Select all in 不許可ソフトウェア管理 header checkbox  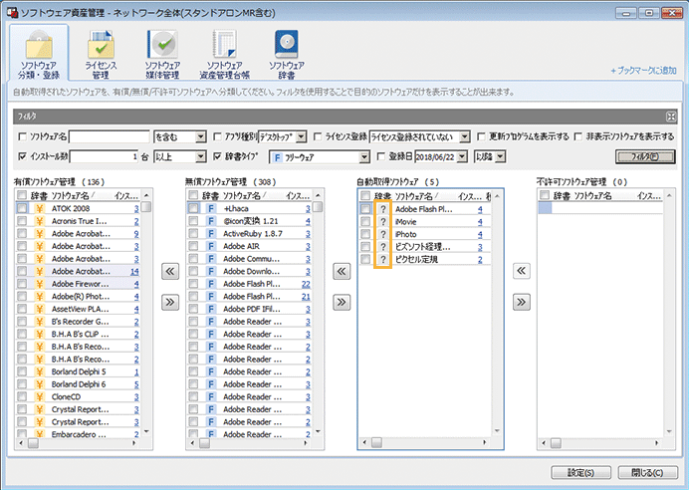pos(545,195)
